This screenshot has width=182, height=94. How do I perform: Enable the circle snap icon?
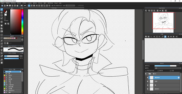pyautogui.click(x=42, y=6)
